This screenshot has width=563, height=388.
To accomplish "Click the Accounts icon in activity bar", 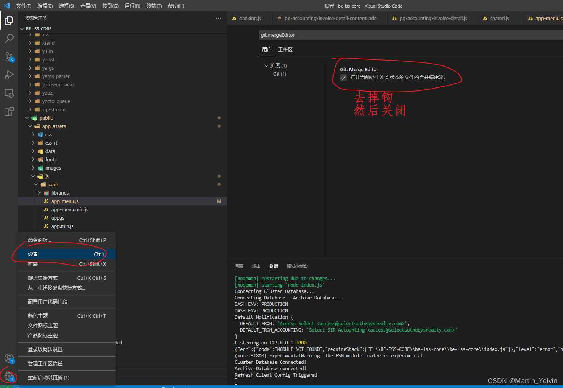I will click(x=9, y=358).
